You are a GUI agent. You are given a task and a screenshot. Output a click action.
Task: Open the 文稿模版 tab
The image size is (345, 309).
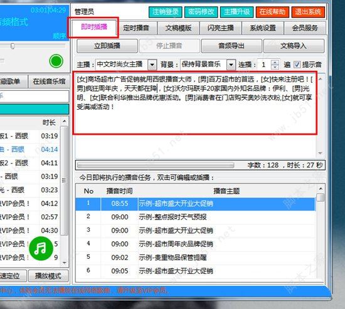point(178,28)
